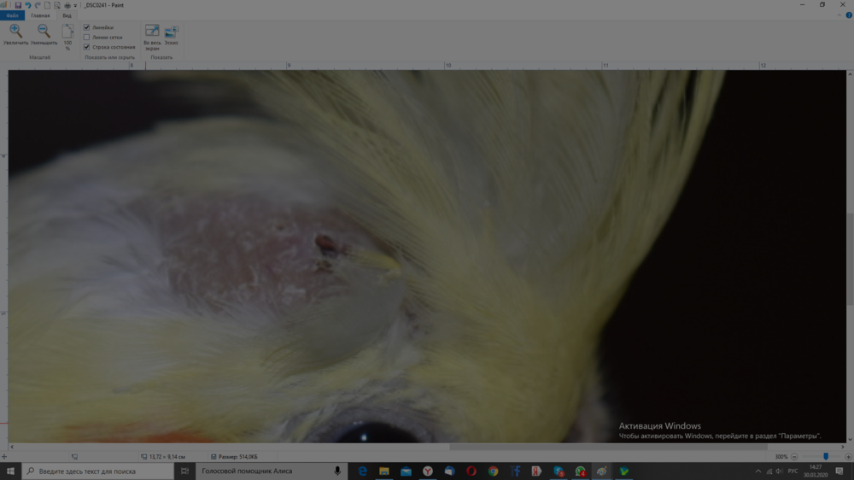
Task: Click the Undo arrow in Quick Access toolbar
Action: pos(27,5)
